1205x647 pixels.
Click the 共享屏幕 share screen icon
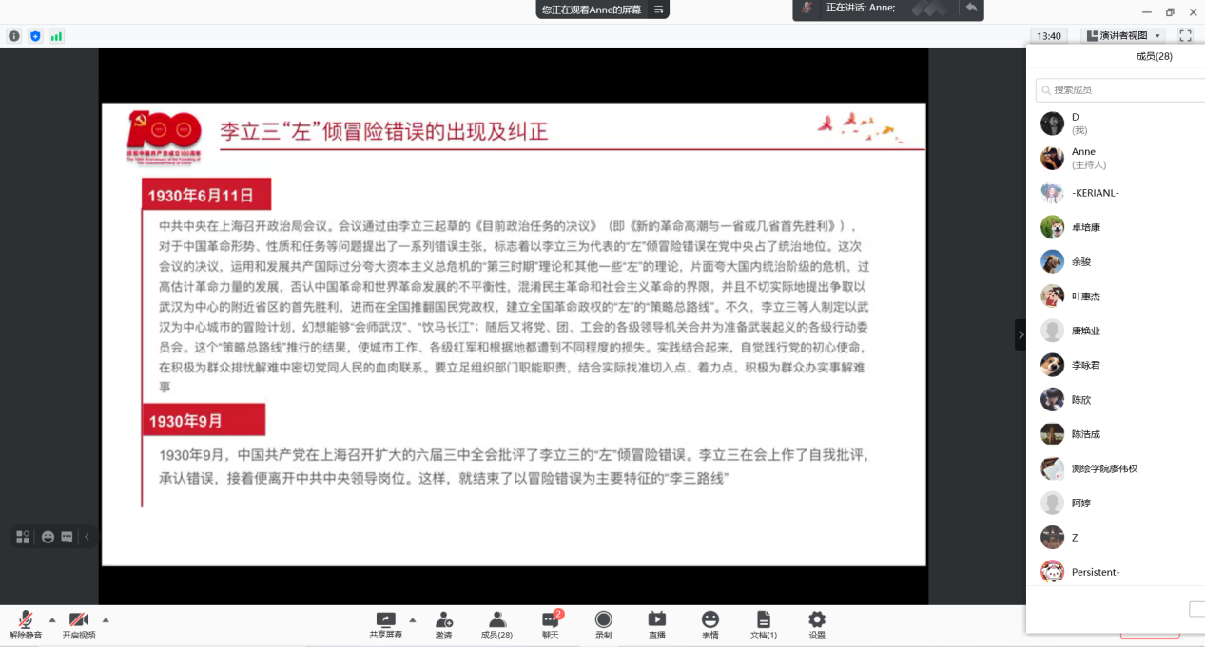pos(385,620)
